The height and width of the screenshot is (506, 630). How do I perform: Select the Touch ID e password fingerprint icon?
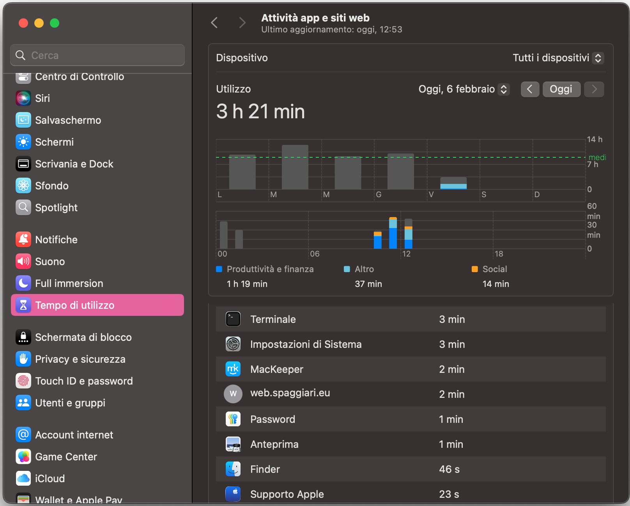click(x=23, y=381)
